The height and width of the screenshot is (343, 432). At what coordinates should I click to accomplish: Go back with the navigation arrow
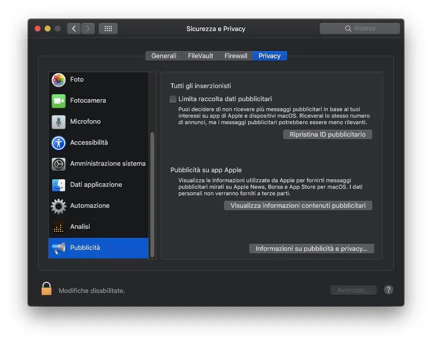73,29
